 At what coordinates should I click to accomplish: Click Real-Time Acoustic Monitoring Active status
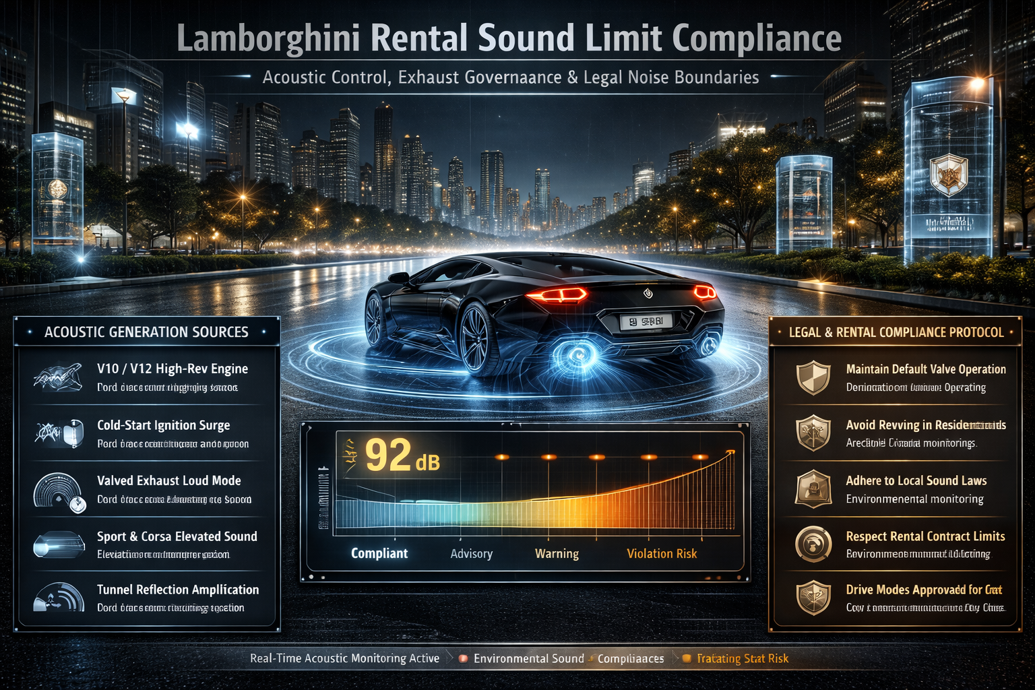click(x=344, y=658)
